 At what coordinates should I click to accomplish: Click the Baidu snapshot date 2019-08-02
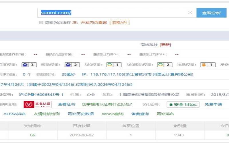pos(82,135)
